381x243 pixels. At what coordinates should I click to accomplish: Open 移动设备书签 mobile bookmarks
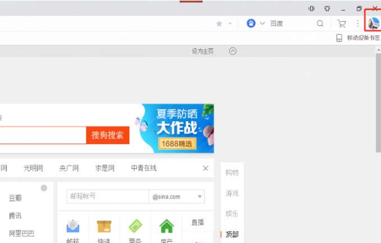(363, 38)
